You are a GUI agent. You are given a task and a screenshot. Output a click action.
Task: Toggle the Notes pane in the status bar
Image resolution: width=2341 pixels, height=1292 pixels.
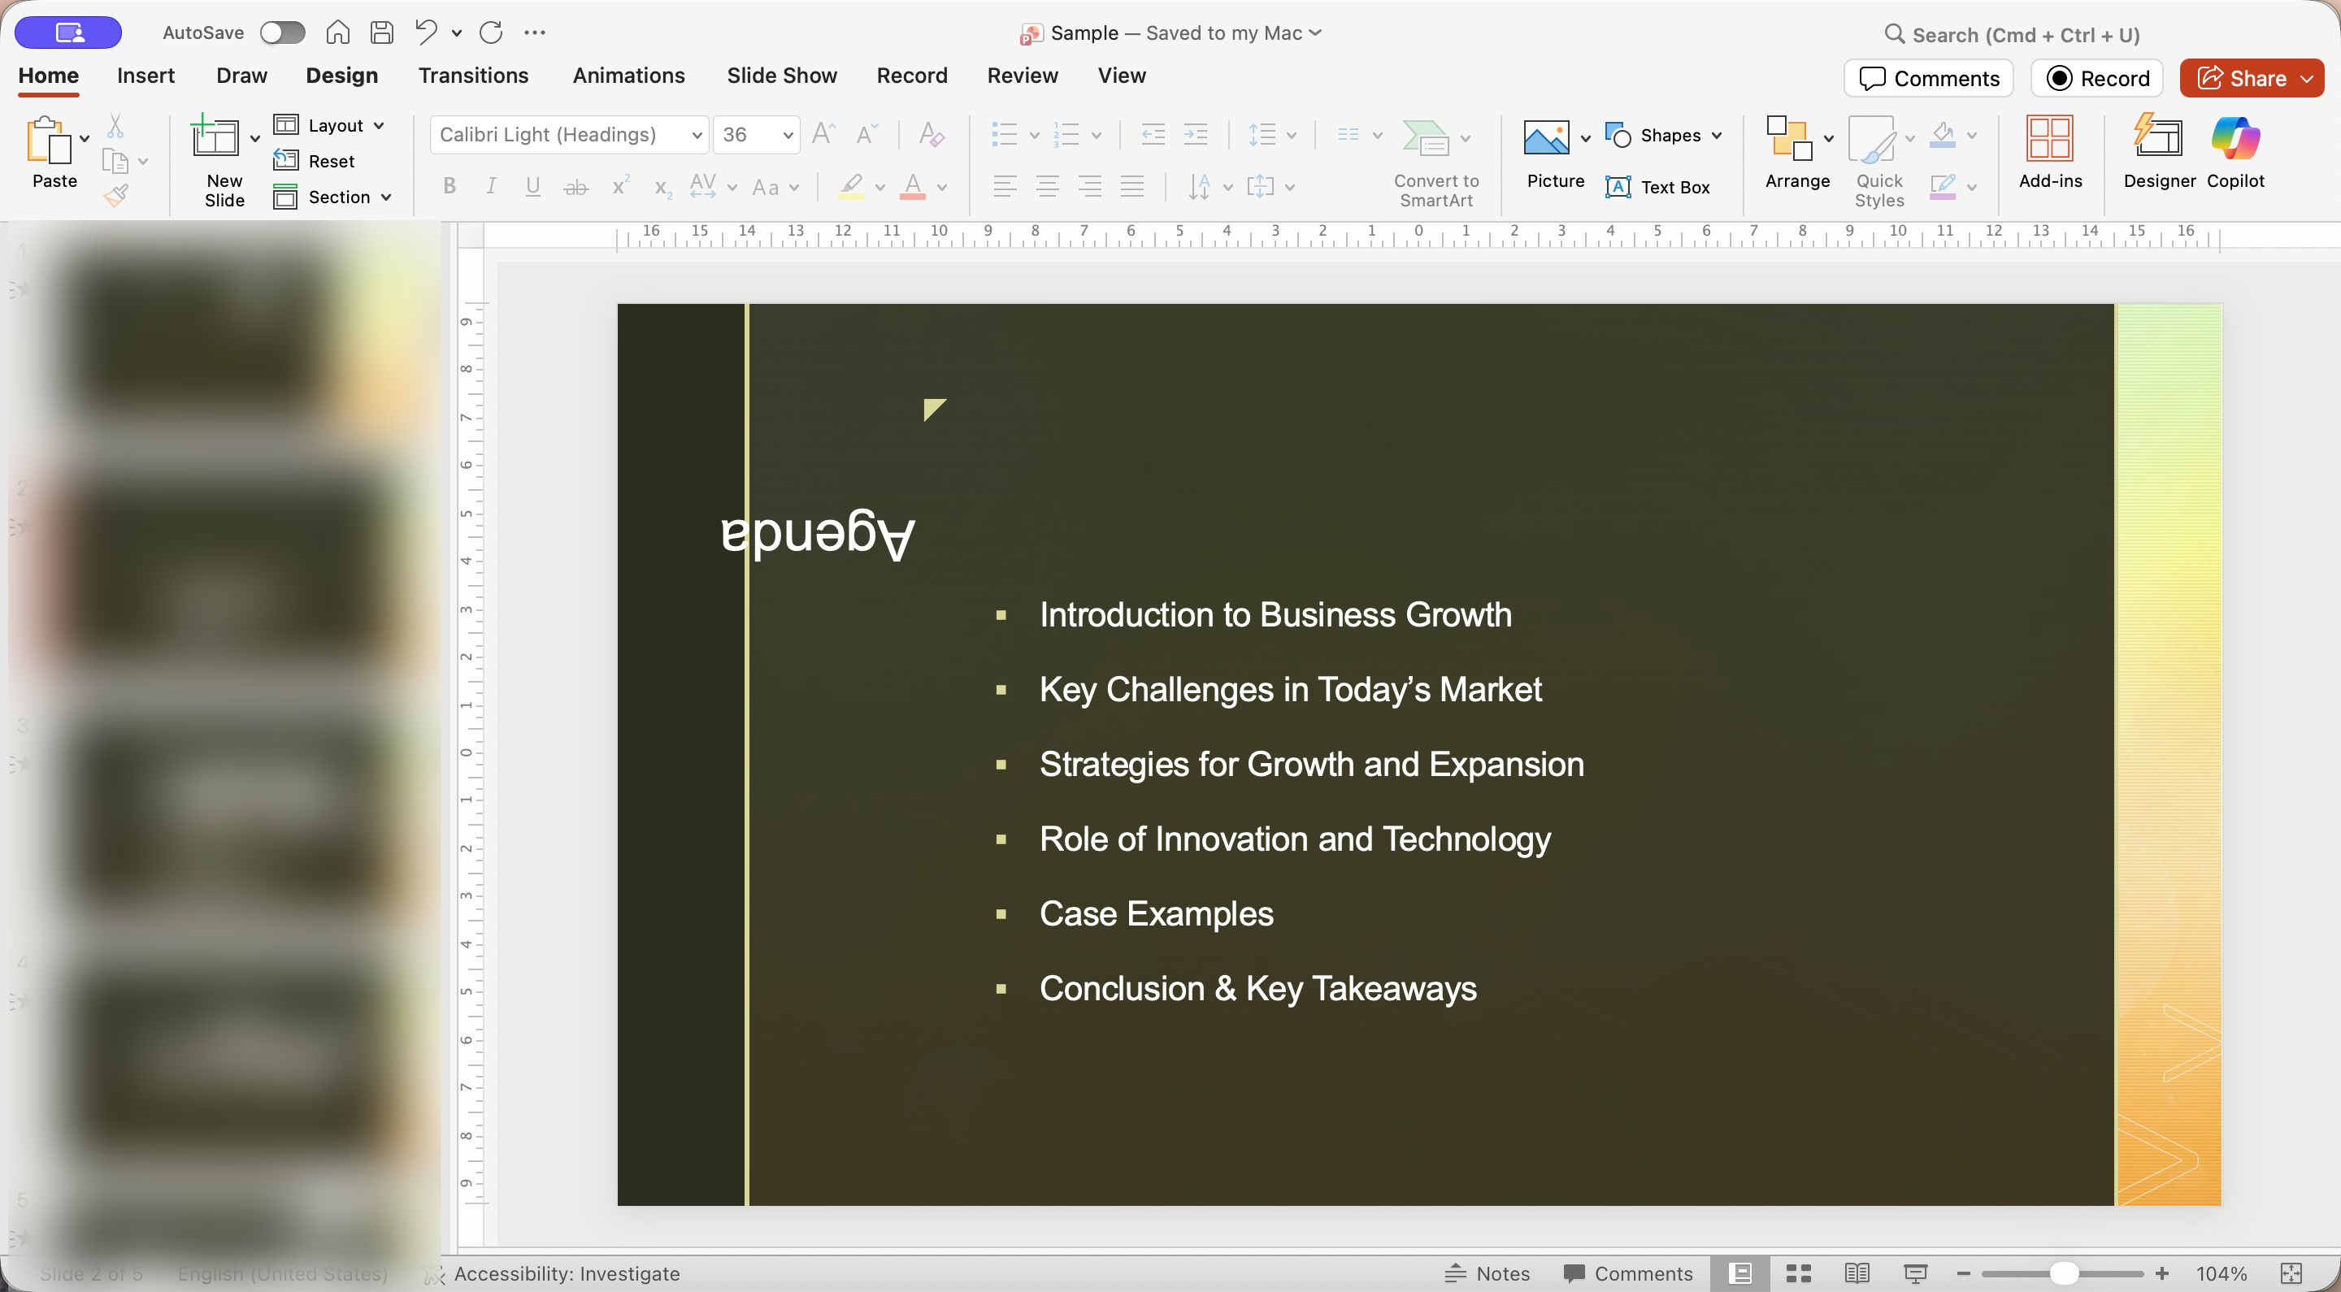click(x=1488, y=1273)
